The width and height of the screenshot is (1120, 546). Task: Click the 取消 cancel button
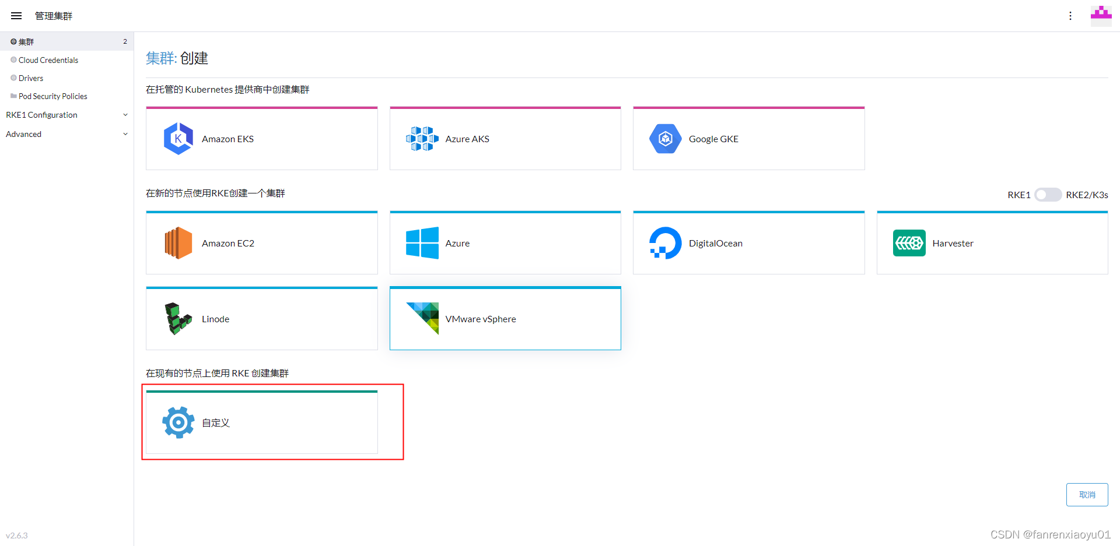coord(1087,495)
